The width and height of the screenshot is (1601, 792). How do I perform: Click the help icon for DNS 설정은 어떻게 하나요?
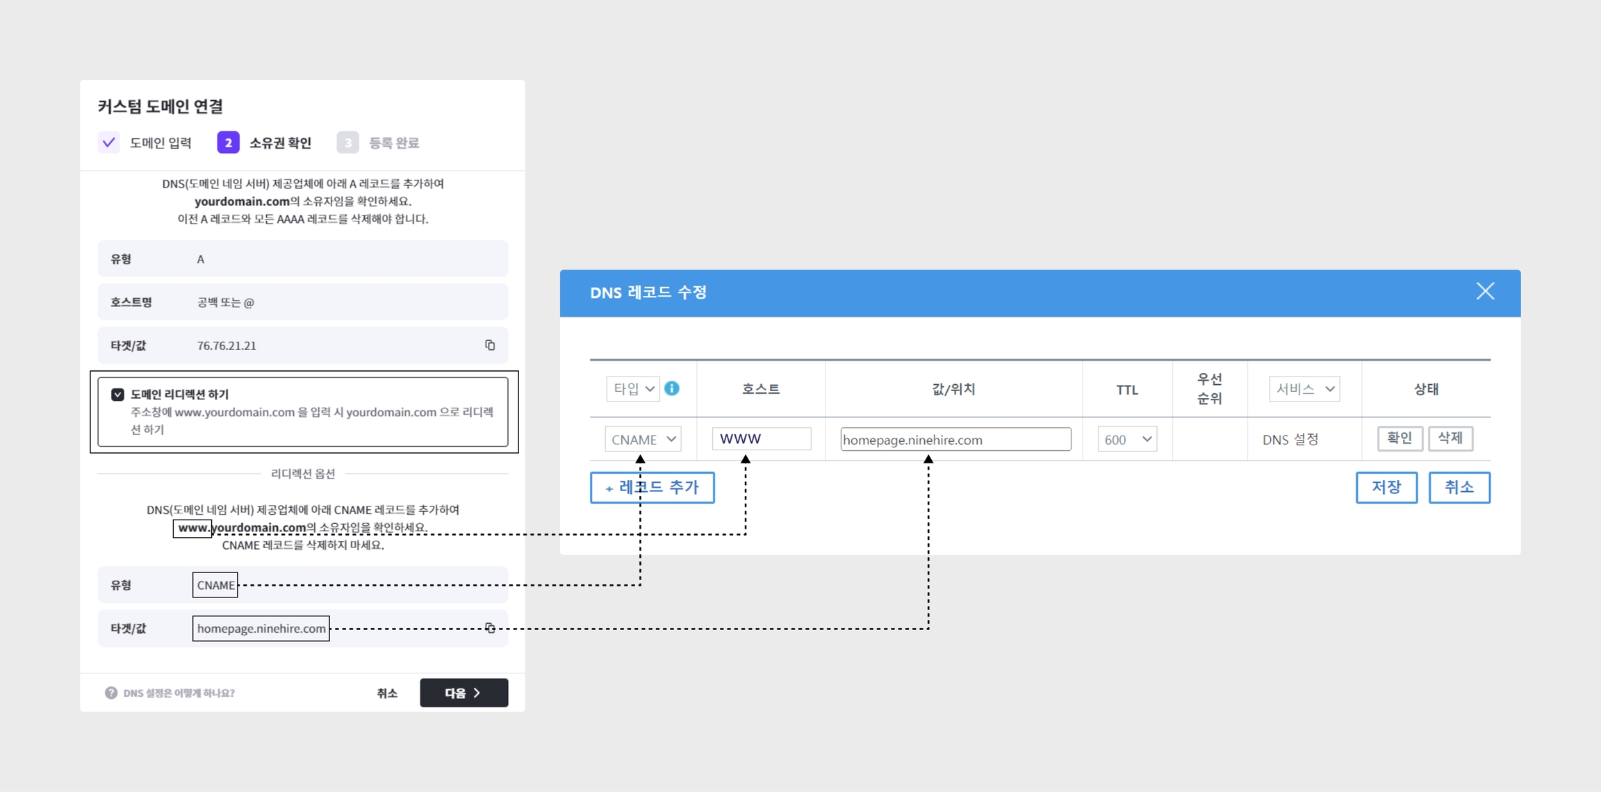(x=111, y=693)
